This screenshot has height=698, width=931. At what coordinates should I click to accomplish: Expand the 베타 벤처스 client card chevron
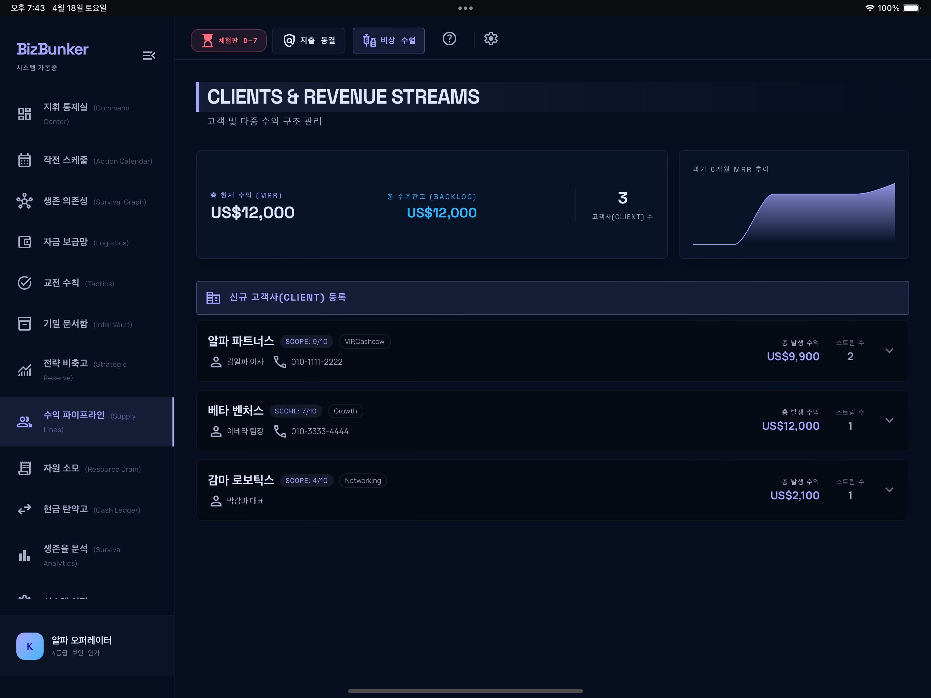click(x=889, y=420)
